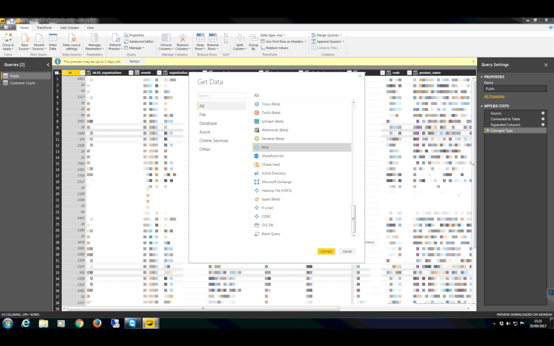Open the Add Column tab
This screenshot has height=346, width=554.
coord(69,27)
